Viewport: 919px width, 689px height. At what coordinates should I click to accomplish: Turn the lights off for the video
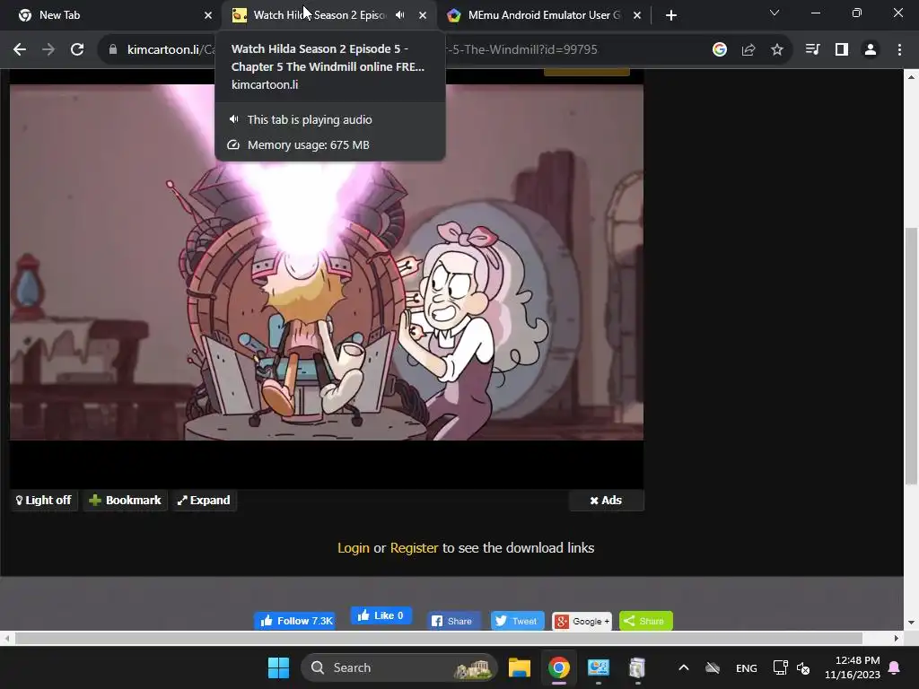point(44,501)
